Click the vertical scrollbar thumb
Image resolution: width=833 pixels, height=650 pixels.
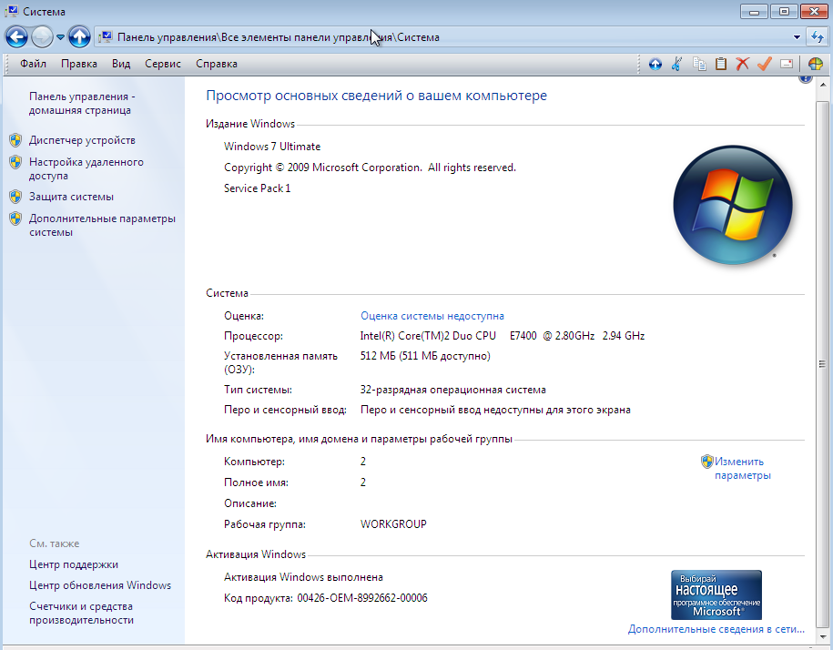coord(822,364)
